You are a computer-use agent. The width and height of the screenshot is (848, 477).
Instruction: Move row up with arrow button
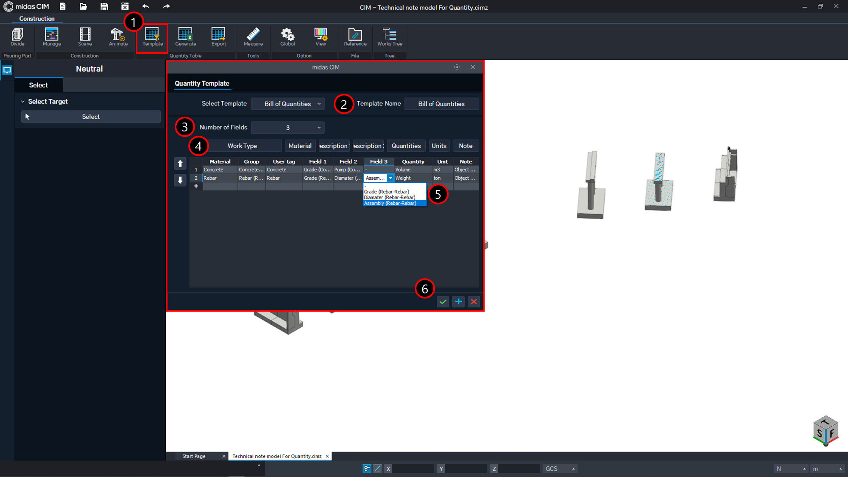[180, 164]
